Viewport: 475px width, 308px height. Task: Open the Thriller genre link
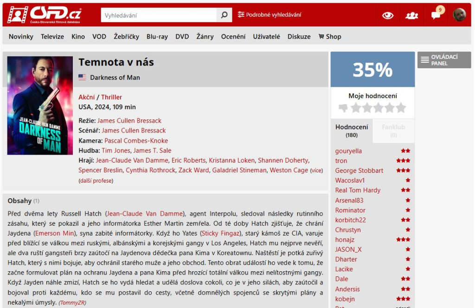coord(111,97)
